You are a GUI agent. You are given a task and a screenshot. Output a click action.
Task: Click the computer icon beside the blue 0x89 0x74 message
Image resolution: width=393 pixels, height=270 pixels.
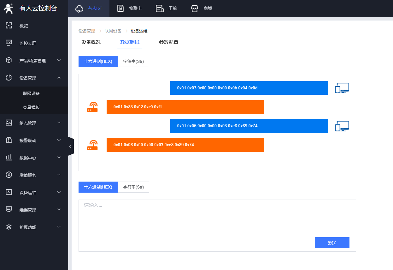(342, 126)
